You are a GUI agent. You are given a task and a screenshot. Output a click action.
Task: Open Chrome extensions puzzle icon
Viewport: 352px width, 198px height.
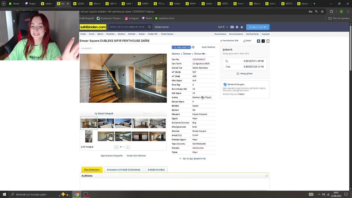331,12
